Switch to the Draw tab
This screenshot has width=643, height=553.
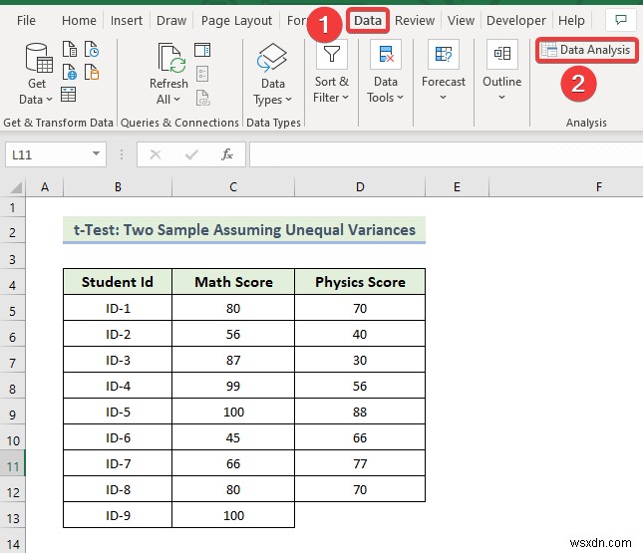[171, 20]
